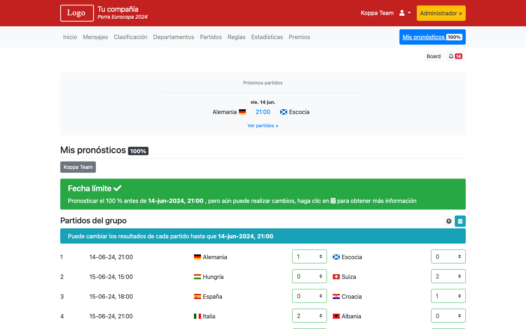Click the Germany flag in Próximos partidos
Screen dimensions: 526x329
point(242,112)
